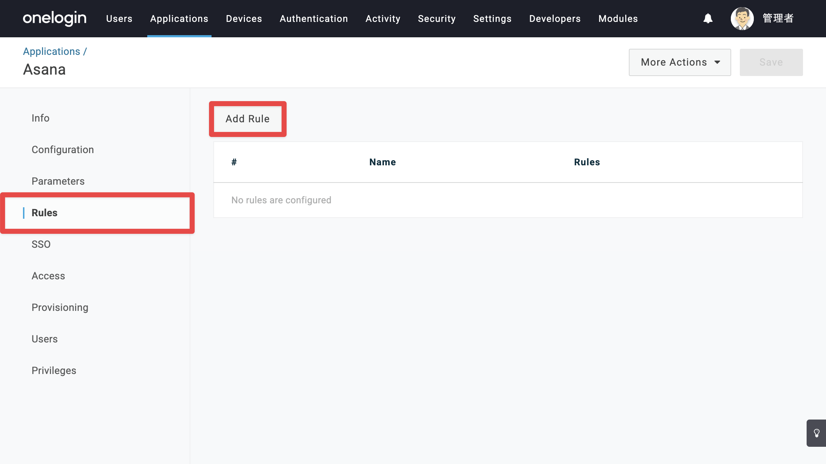
Task: Click the Save button
Action: click(771, 62)
